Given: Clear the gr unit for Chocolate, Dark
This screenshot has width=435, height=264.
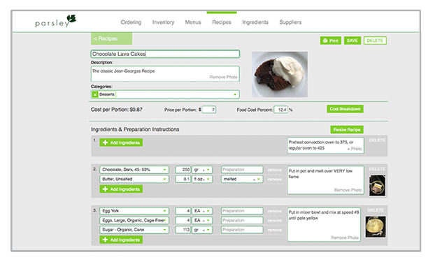Looking at the screenshot, I should tap(204, 170).
